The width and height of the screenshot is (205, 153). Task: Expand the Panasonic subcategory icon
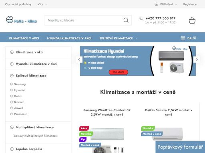(11, 114)
